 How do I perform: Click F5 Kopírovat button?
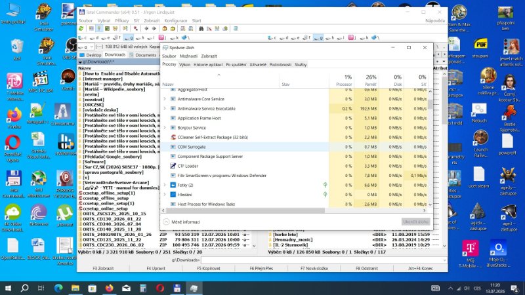tap(209, 268)
